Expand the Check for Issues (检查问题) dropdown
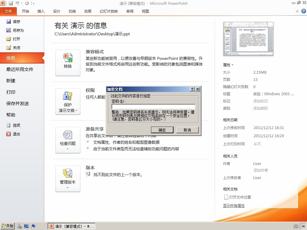 (x=68, y=140)
